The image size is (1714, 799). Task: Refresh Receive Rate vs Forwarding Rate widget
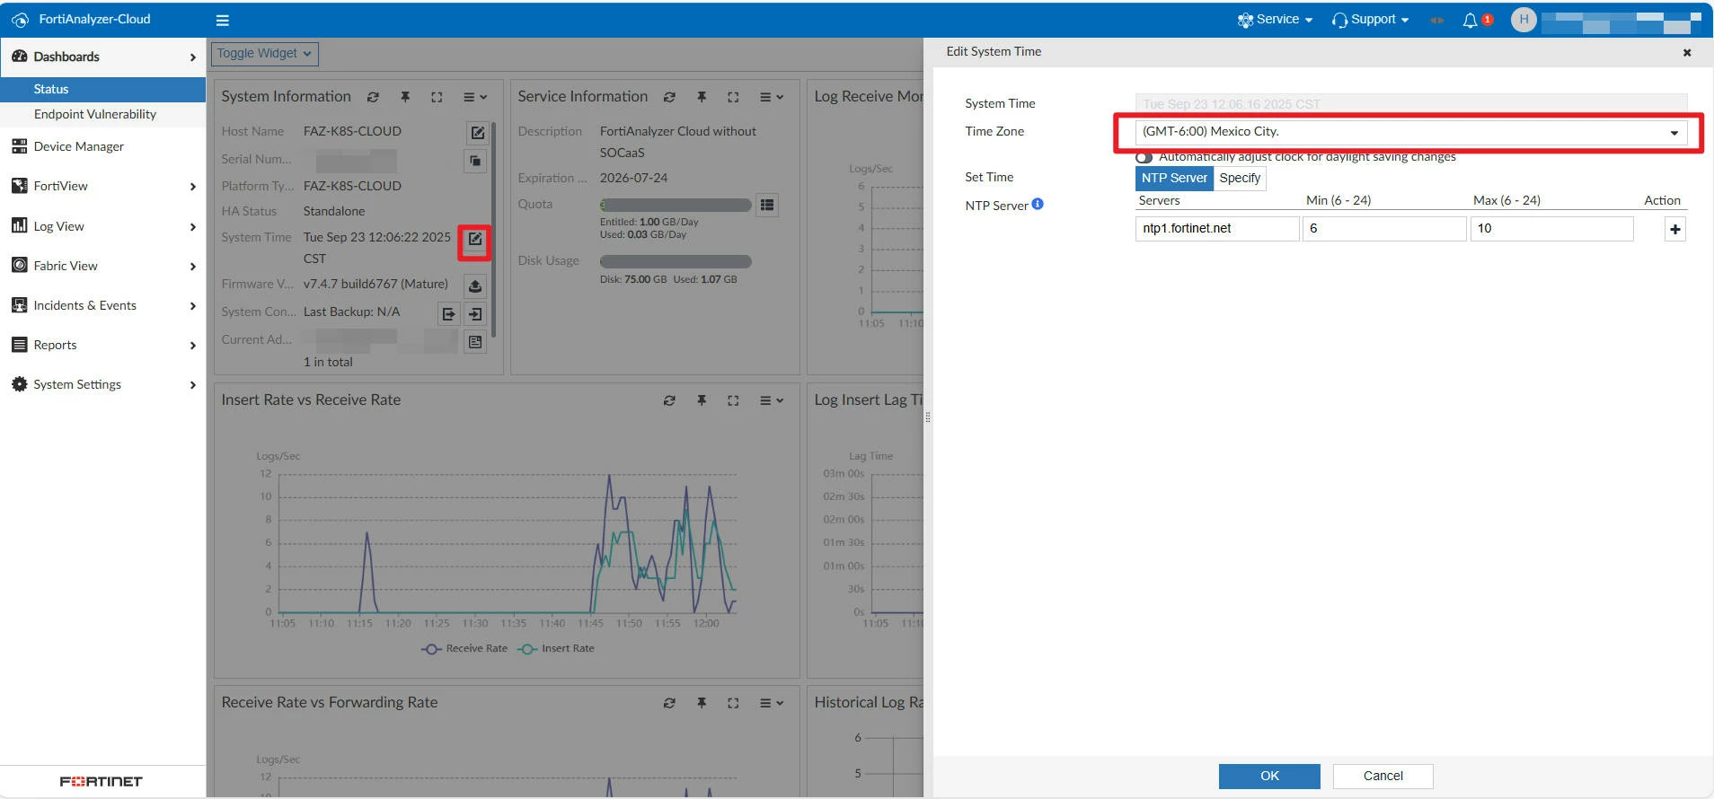point(669,703)
